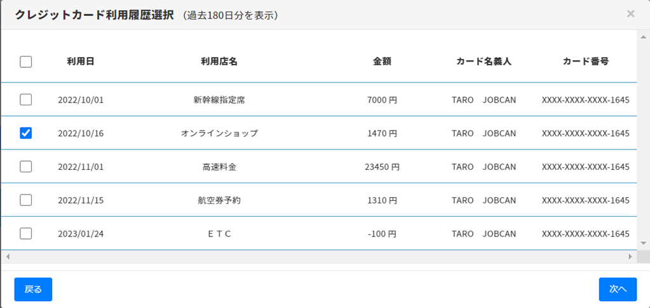Click the vertical scrollbar up arrow
The height and width of the screenshot is (308, 650).
[x=643, y=36]
